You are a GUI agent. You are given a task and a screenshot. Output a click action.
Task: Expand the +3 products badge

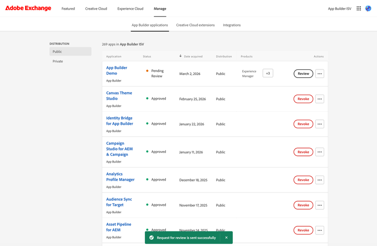[268, 73]
